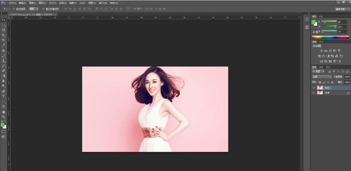Add a Brightness/Contrast adjustment
351x171 pixels.
(x=321, y=51)
